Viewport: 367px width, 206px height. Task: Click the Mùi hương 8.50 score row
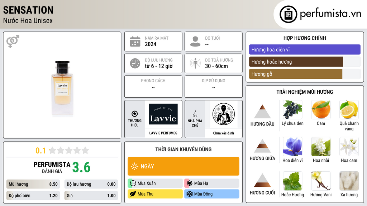(33, 184)
